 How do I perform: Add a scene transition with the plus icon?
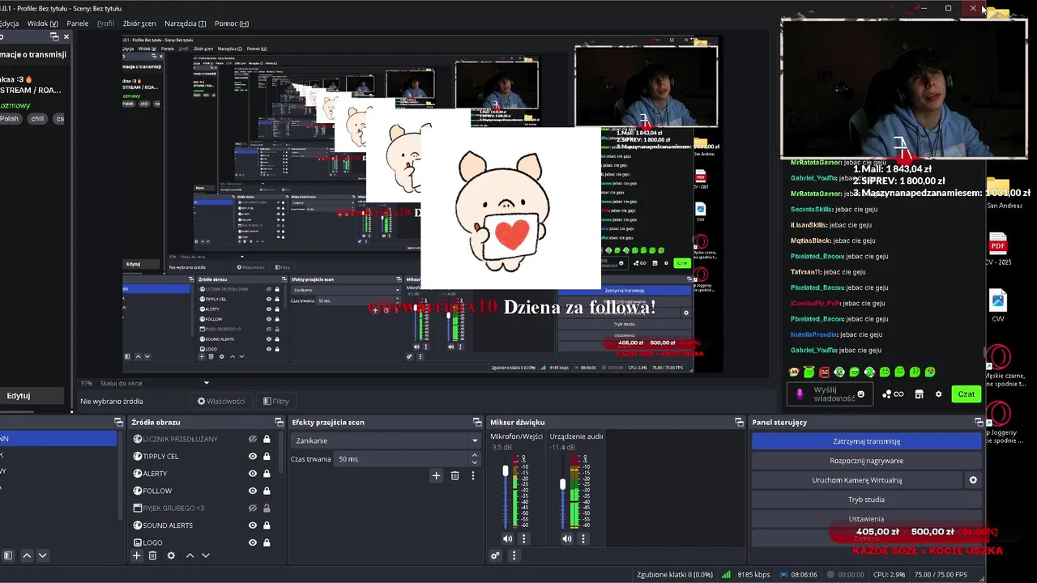(436, 475)
